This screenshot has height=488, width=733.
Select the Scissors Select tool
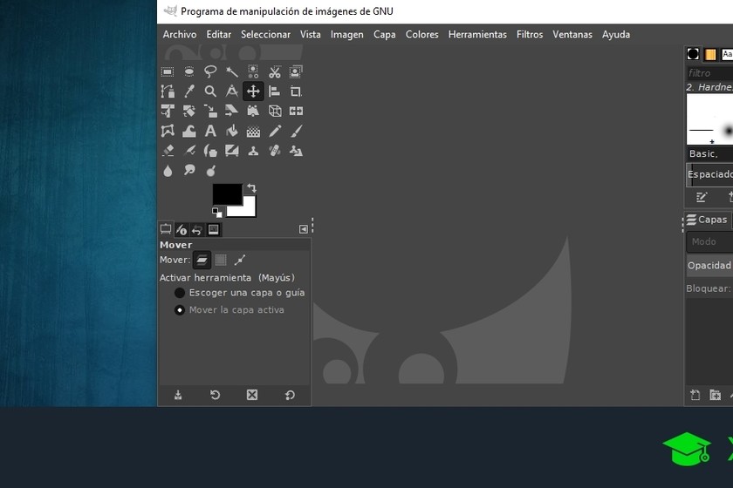pyautogui.click(x=275, y=71)
